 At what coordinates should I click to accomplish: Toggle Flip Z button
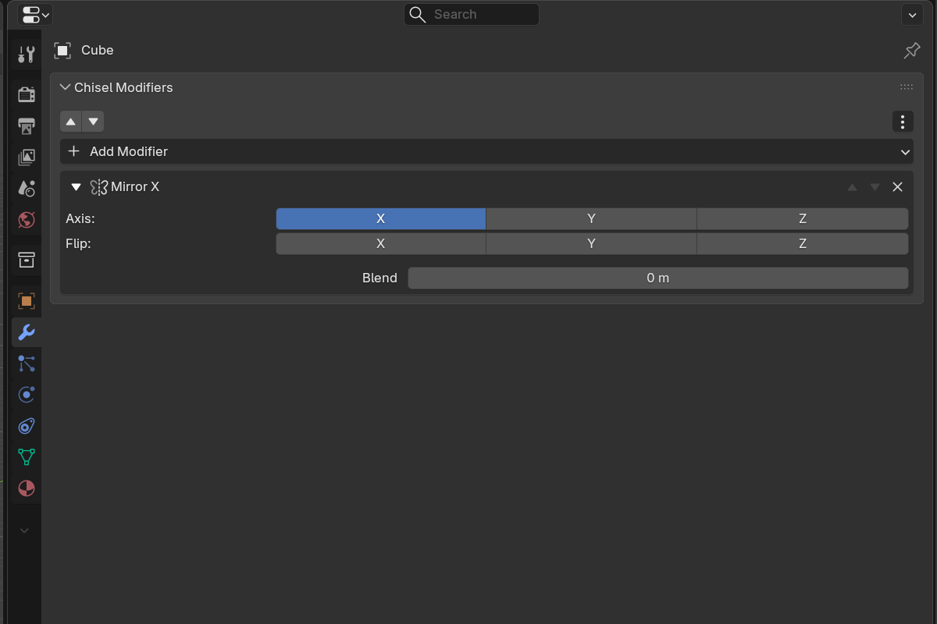(803, 244)
